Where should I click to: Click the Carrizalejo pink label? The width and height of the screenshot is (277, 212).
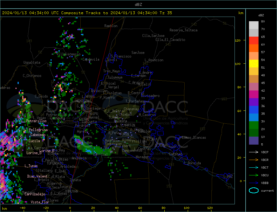point(35,194)
